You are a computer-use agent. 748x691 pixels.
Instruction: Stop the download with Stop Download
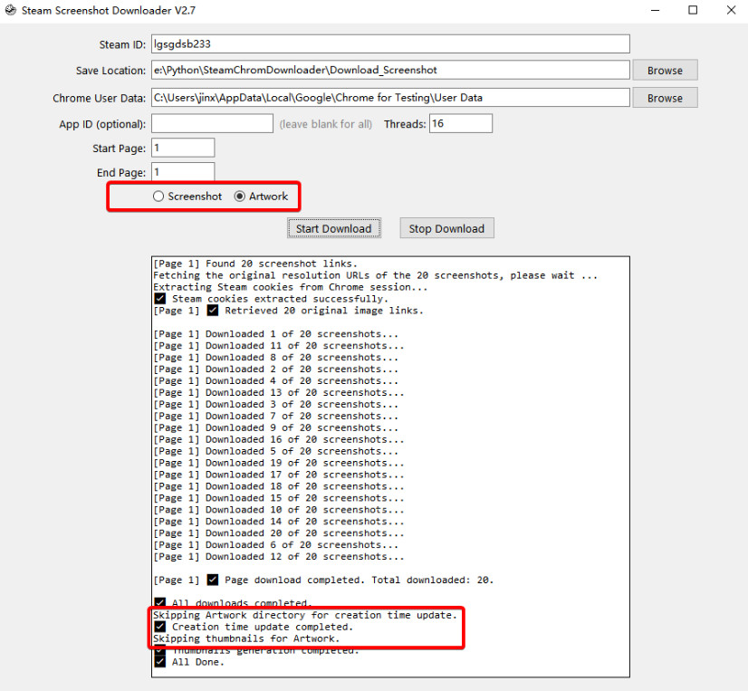pyautogui.click(x=446, y=228)
